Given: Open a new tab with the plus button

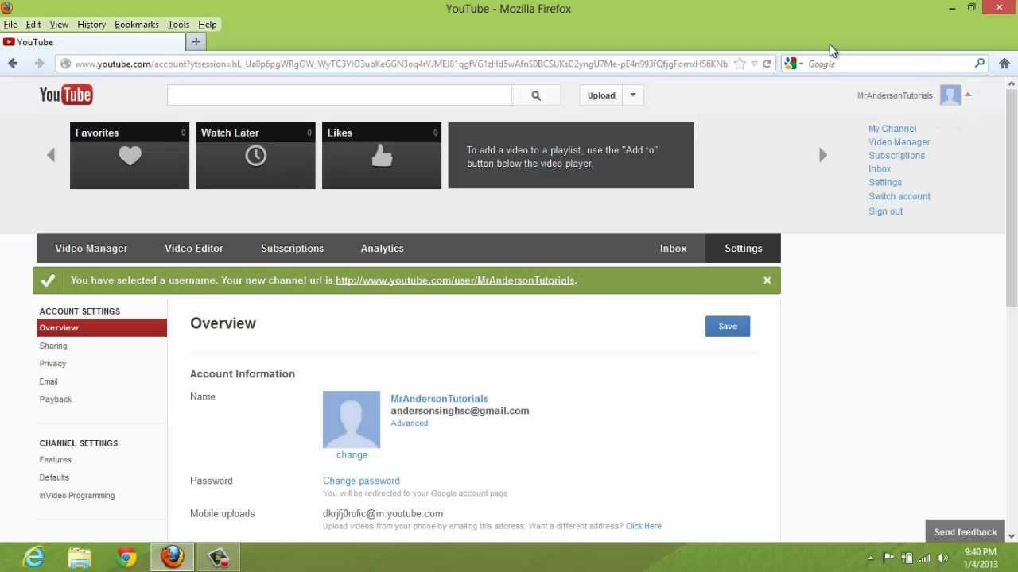Looking at the screenshot, I should 196,42.
